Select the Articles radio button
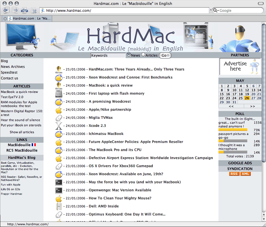Viewport: 266px width, 227px height. pyautogui.click(x=143, y=55)
